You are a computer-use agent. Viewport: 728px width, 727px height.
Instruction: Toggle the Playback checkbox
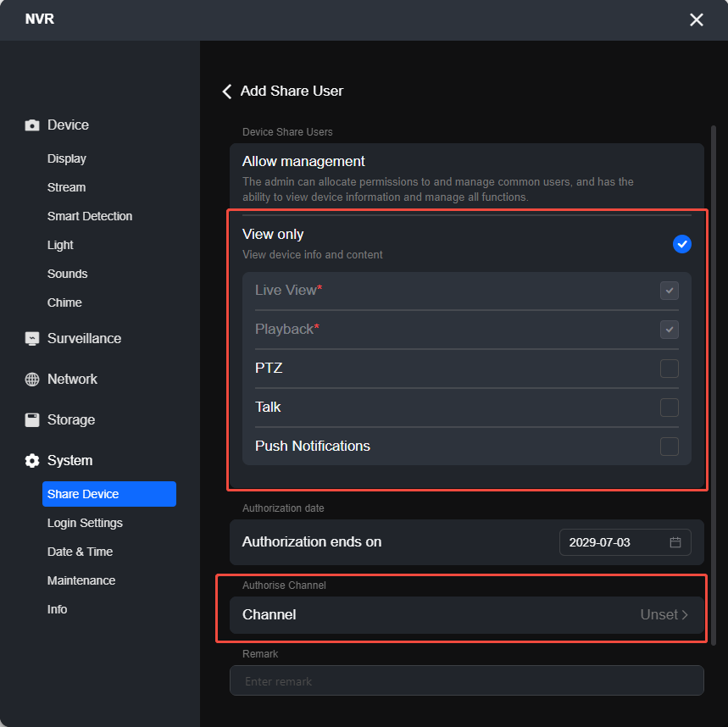(669, 330)
